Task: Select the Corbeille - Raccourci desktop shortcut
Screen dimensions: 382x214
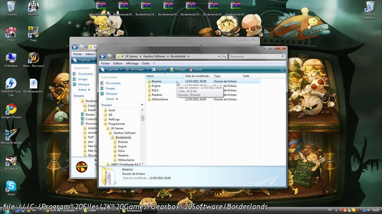Action: [370, 10]
